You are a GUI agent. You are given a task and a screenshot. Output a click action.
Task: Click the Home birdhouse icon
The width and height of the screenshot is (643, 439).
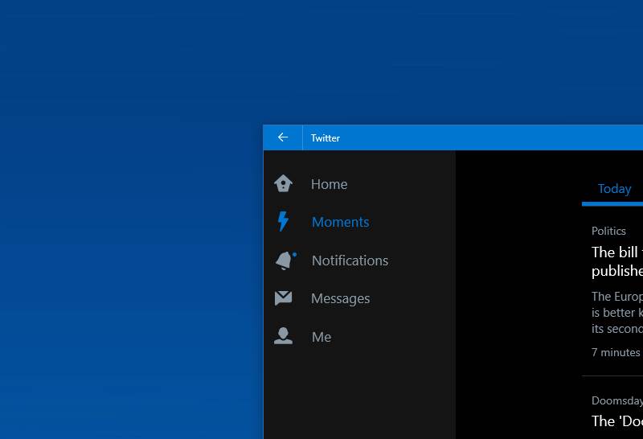point(283,184)
